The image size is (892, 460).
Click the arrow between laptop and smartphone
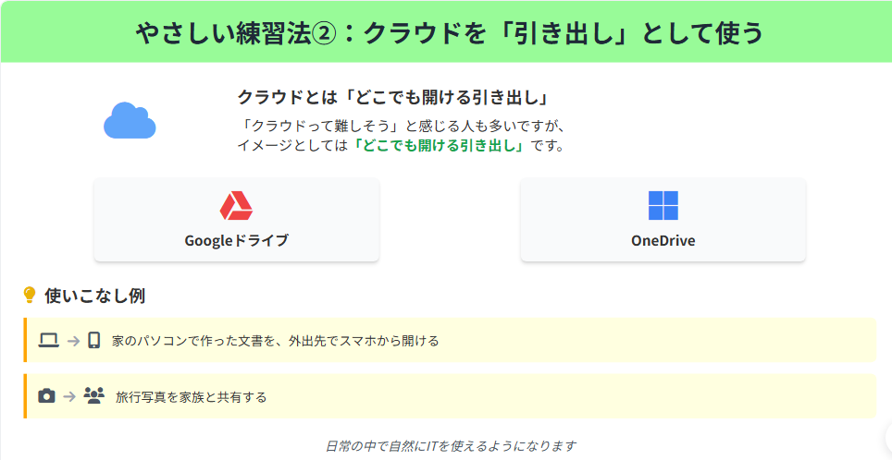(72, 341)
